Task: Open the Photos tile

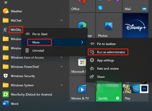Action: [x=109, y=25]
